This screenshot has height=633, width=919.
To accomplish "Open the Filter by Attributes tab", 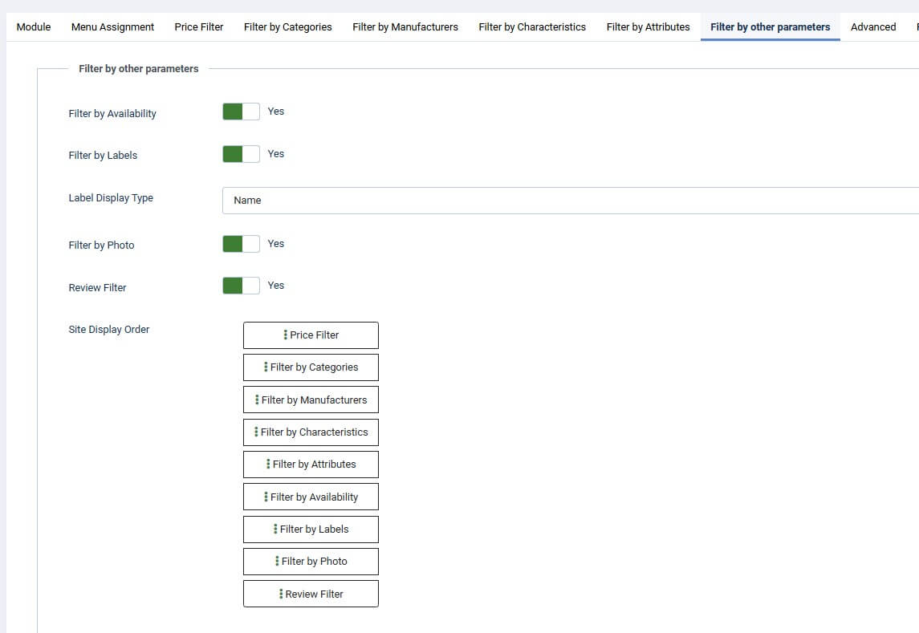I will 648,27.
